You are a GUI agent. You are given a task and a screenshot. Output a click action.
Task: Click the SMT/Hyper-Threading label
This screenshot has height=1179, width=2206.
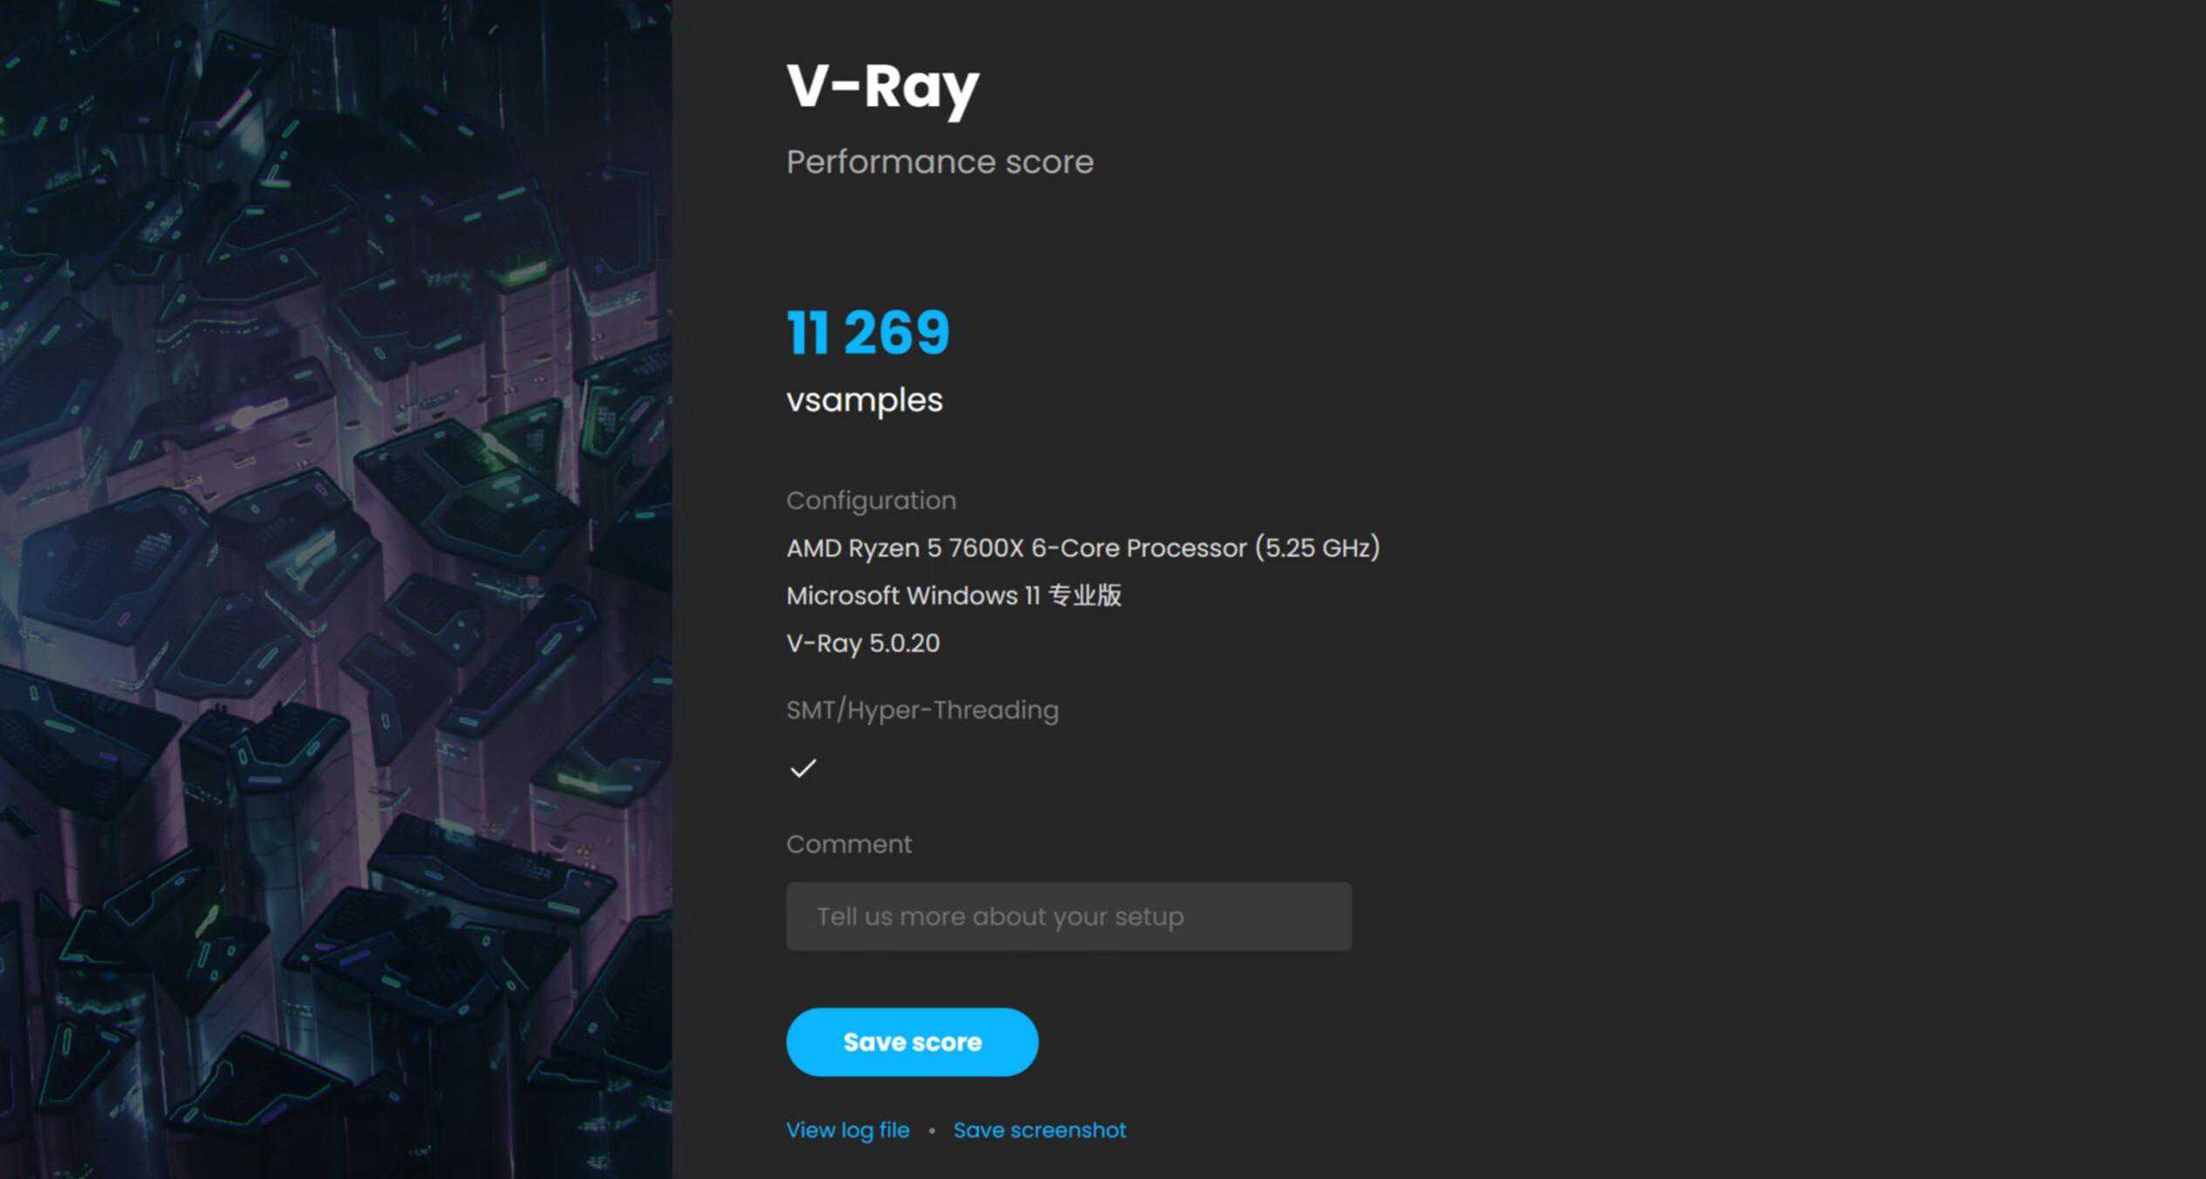click(922, 711)
